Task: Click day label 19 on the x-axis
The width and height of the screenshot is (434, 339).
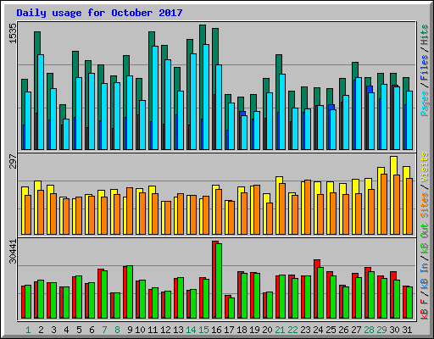Action: tap(254, 330)
